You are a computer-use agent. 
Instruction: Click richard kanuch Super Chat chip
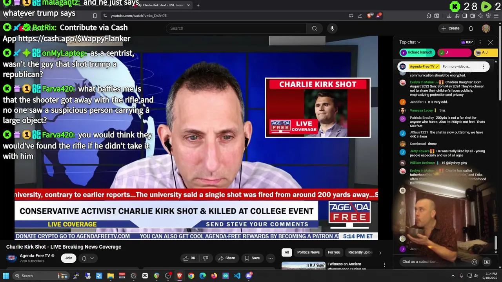coord(417,52)
